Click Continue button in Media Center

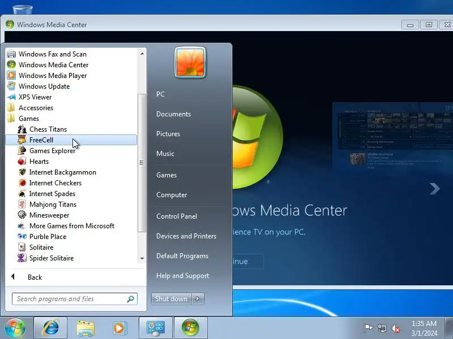(248, 262)
